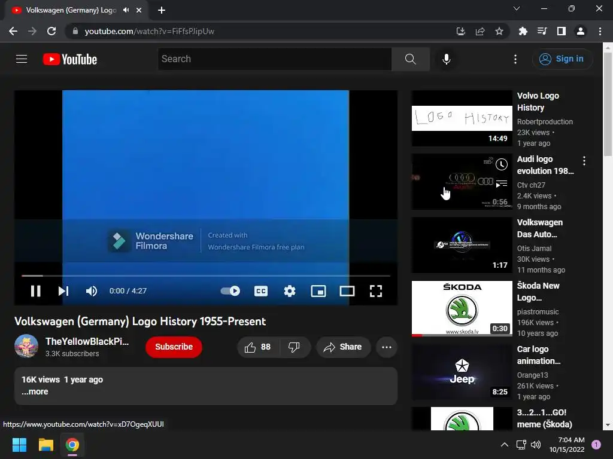Open a new browser tab
Viewport: 613px width, 459px height.
point(162,10)
